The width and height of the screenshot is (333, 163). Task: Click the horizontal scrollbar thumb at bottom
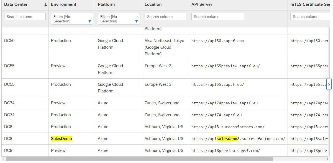(x=139, y=159)
